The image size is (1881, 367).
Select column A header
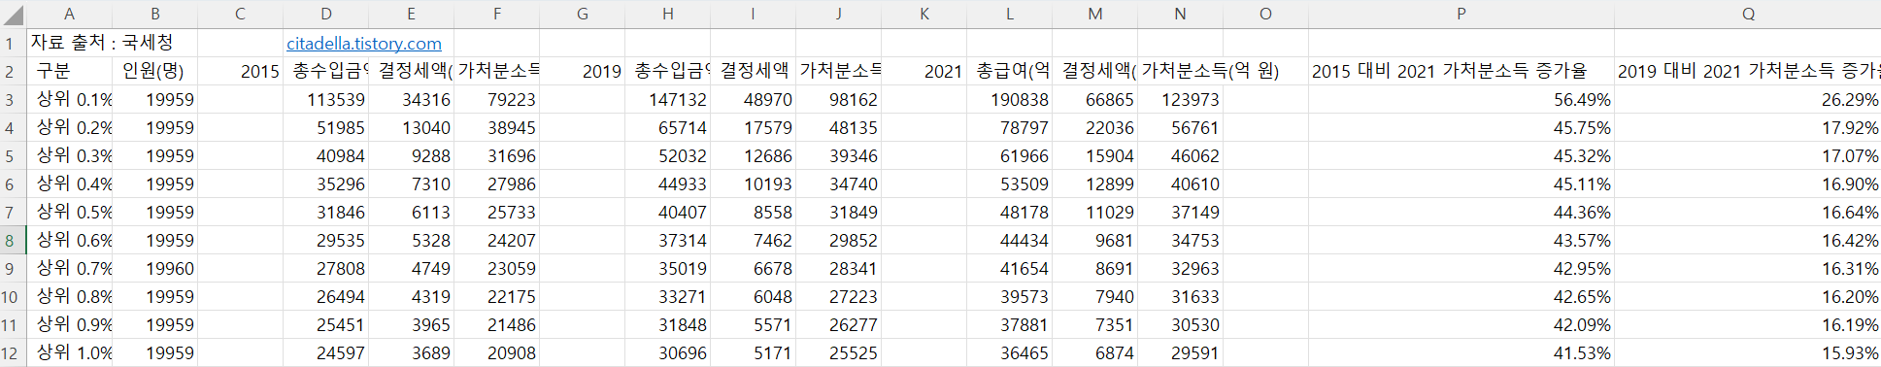point(70,14)
